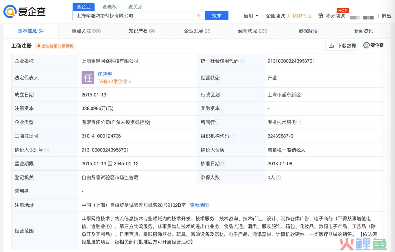Click the help icon next to 统一社会信用代码
The width and height of the screenshot is (395, 252).
click(242, 61)
